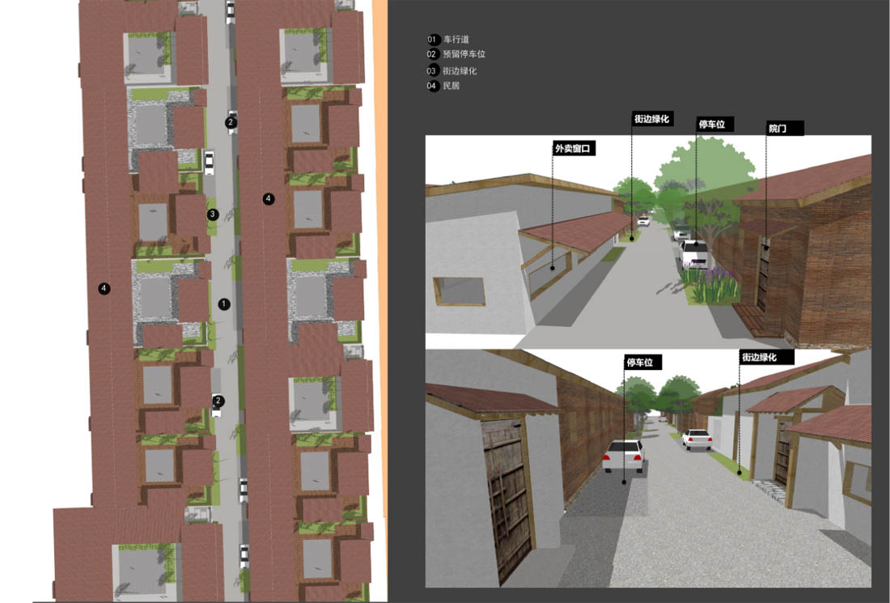Viewport: 890px width, 603px height.
Task: Select marker 1 on the site plan road
Action: (225, 304)
